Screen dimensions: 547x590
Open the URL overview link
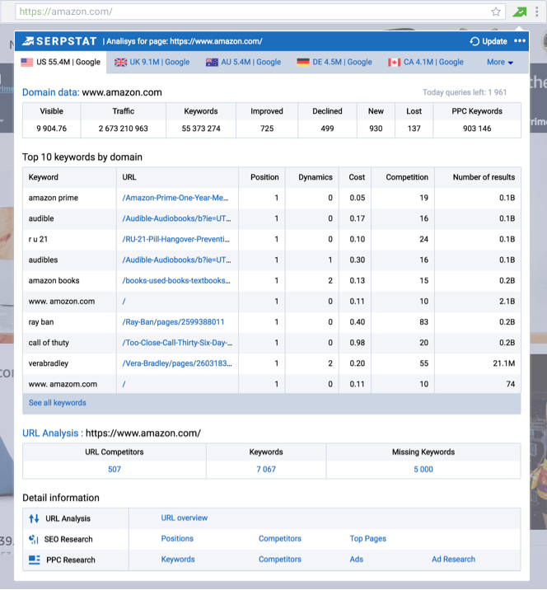coord(184,518)
